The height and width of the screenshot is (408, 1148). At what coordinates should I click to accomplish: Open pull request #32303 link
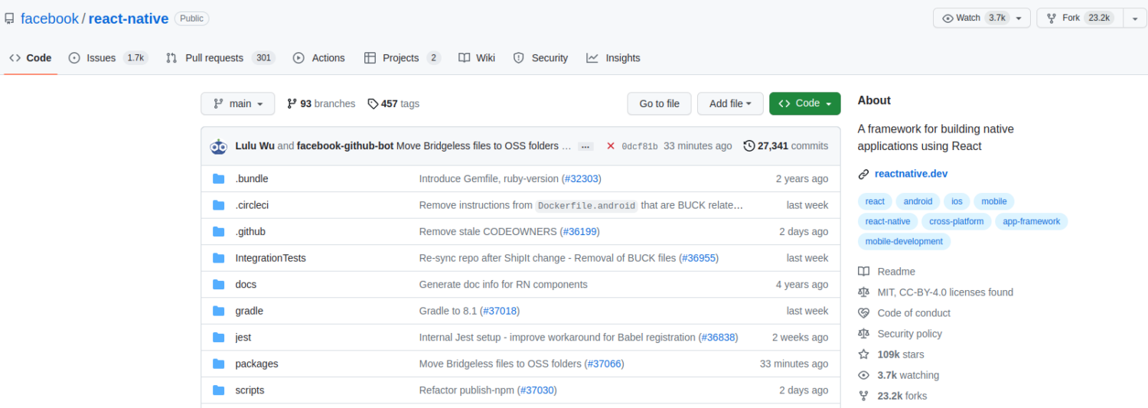click(x=582, y=179)
